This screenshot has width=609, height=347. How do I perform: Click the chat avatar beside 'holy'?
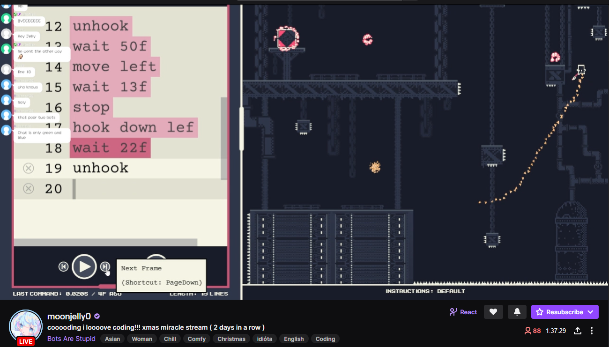click(6, 100)
